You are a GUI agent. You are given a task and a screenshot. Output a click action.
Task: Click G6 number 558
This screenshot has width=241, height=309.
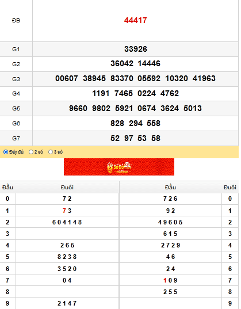[154, 123]
